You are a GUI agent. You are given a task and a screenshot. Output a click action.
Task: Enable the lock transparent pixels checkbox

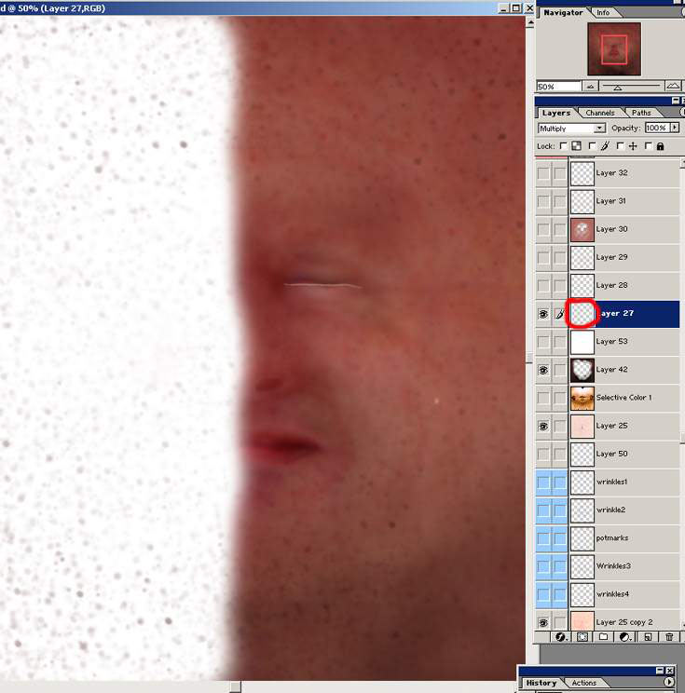(565, 146)
